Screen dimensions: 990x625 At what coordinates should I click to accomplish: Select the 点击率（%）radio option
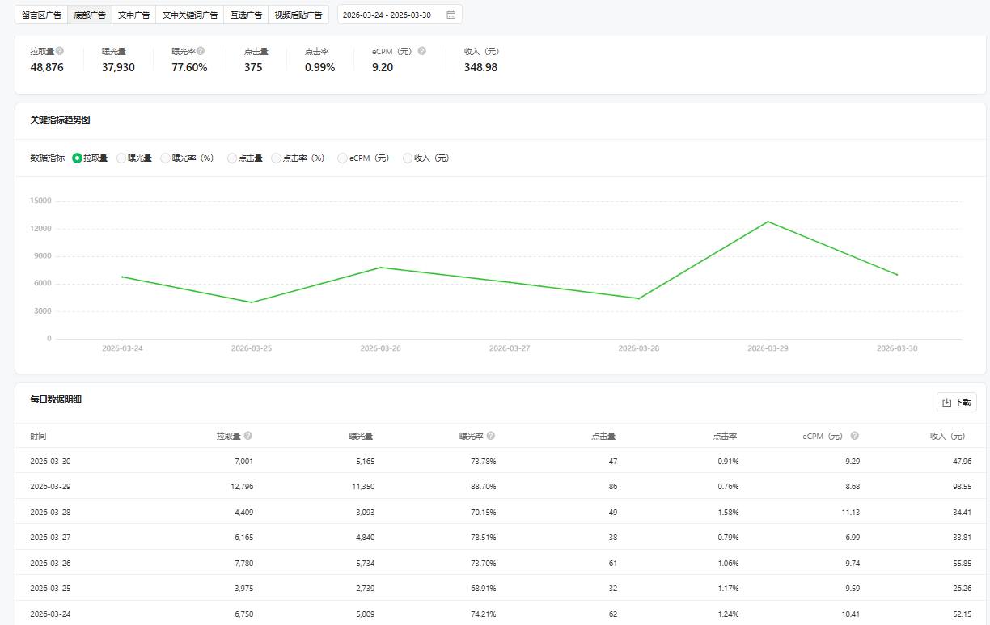pos(277,158)
